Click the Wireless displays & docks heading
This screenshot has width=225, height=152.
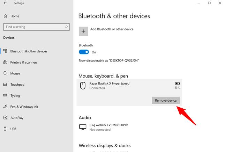tap(105, 145)
